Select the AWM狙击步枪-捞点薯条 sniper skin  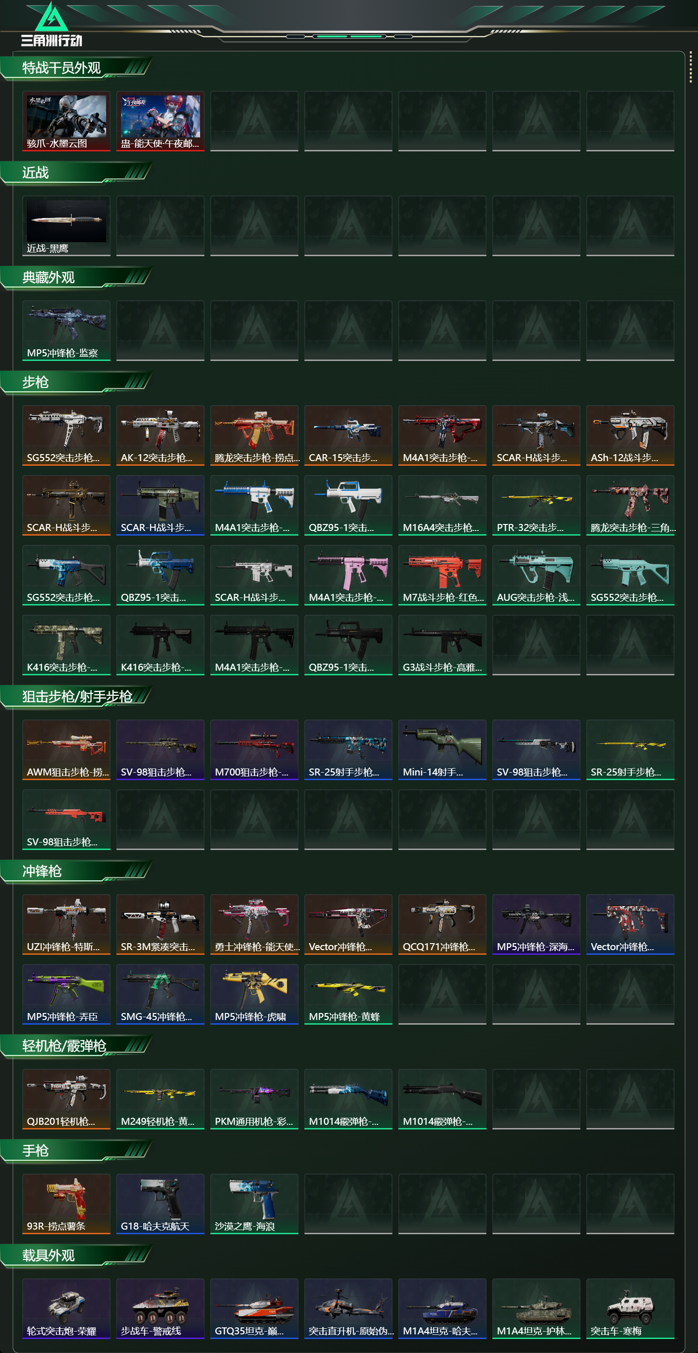(x=66, y=750)
